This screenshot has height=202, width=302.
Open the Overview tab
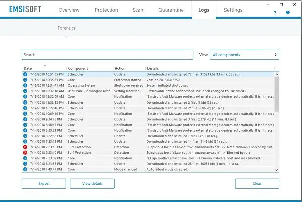(x=69, y=10)
